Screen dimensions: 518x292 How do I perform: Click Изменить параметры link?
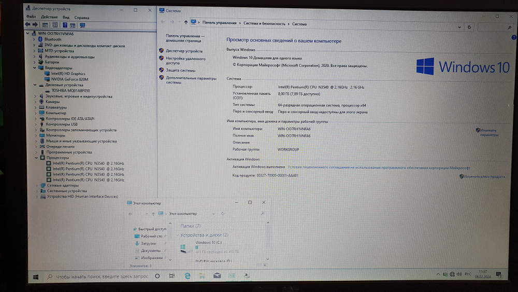tap(489, 133)
